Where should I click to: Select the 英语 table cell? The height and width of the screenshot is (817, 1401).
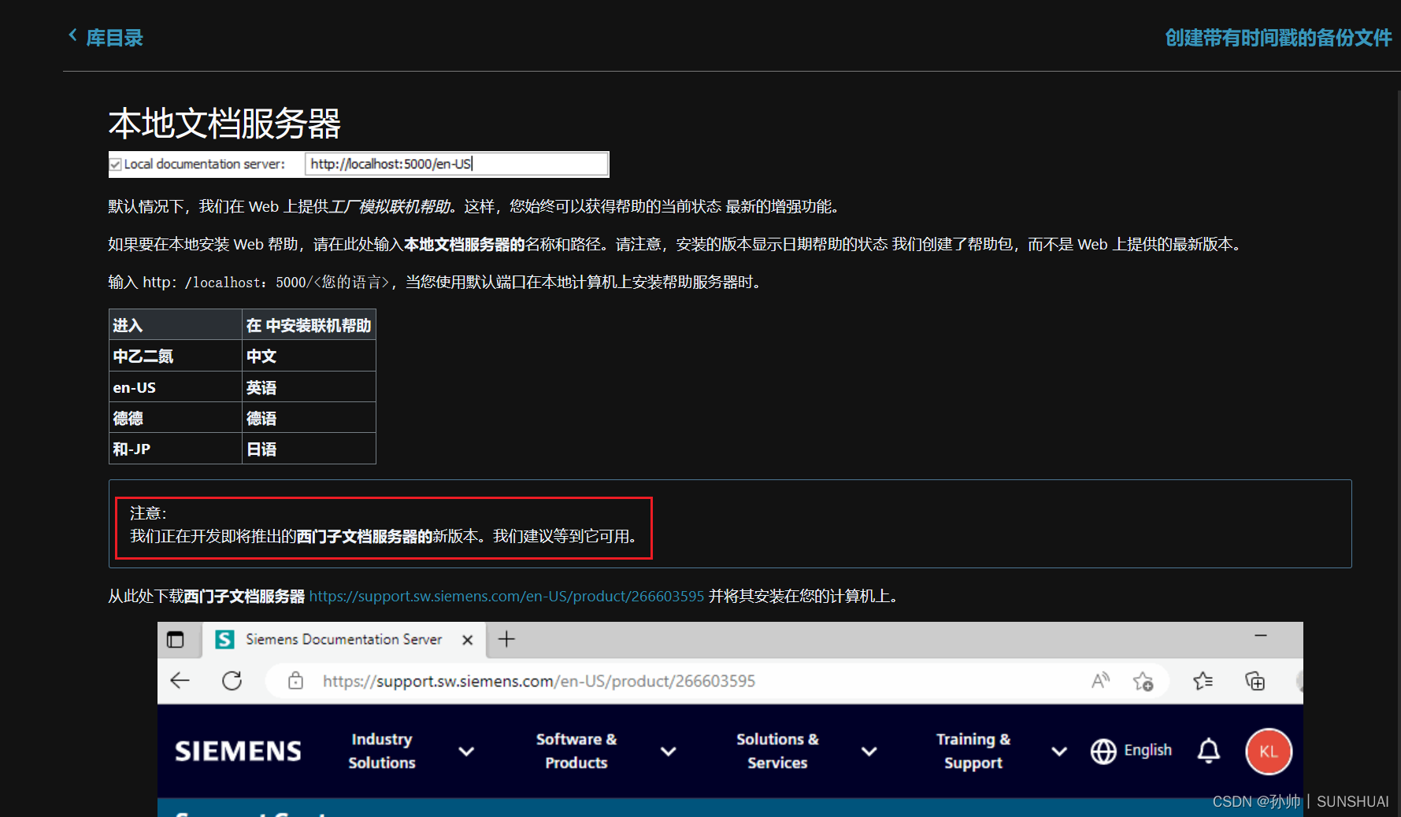click(309, 387)
